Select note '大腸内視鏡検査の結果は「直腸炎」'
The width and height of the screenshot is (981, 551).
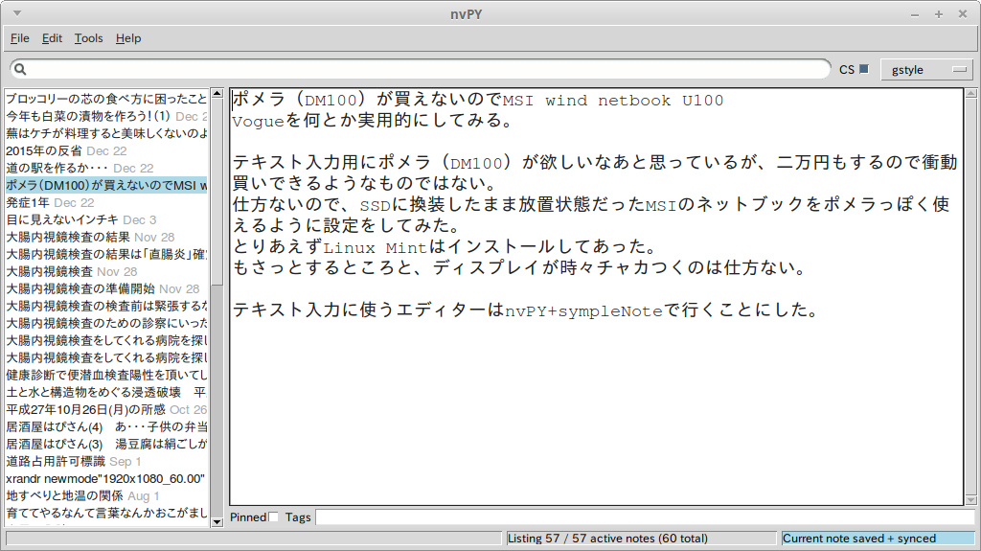106,254
